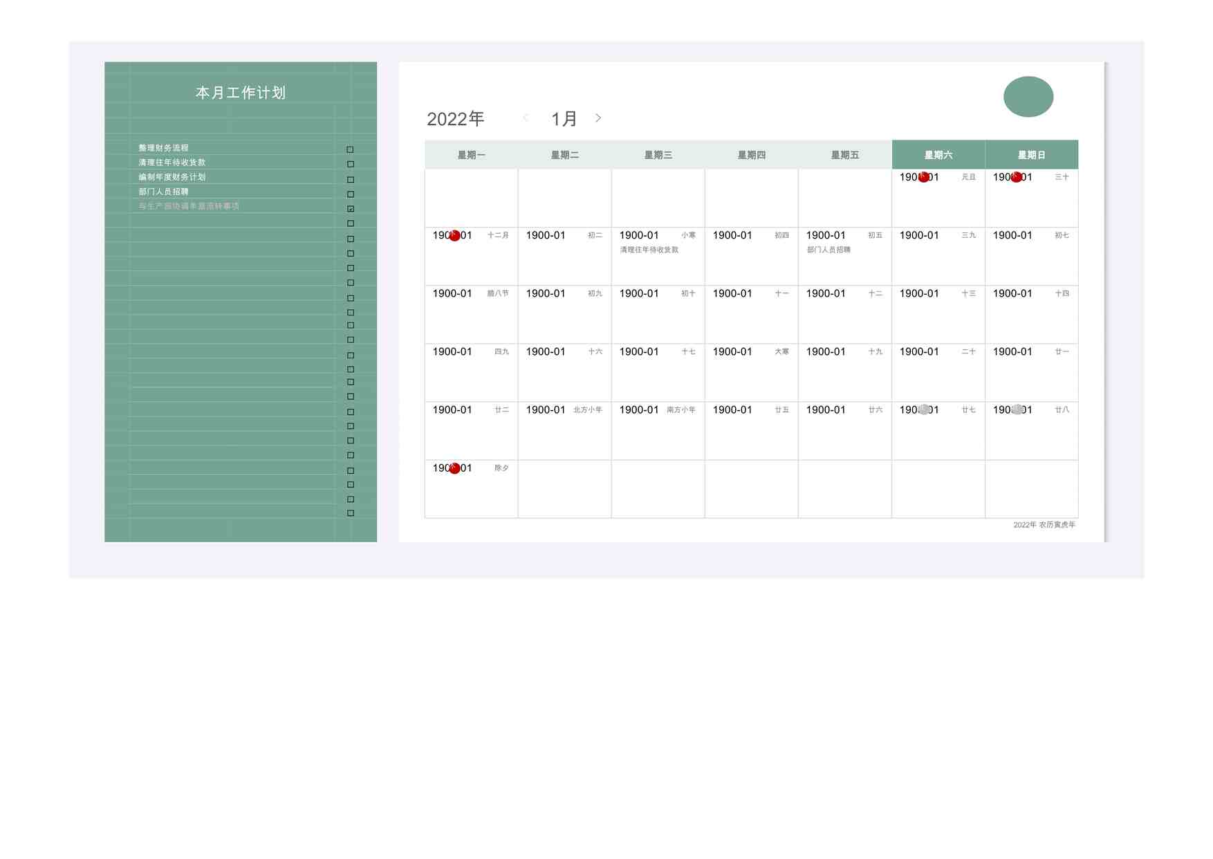This screenshot has width=1213, height=859.
Task: Click the gray marker in the 廿八 cell
Action: [1017, 409]
